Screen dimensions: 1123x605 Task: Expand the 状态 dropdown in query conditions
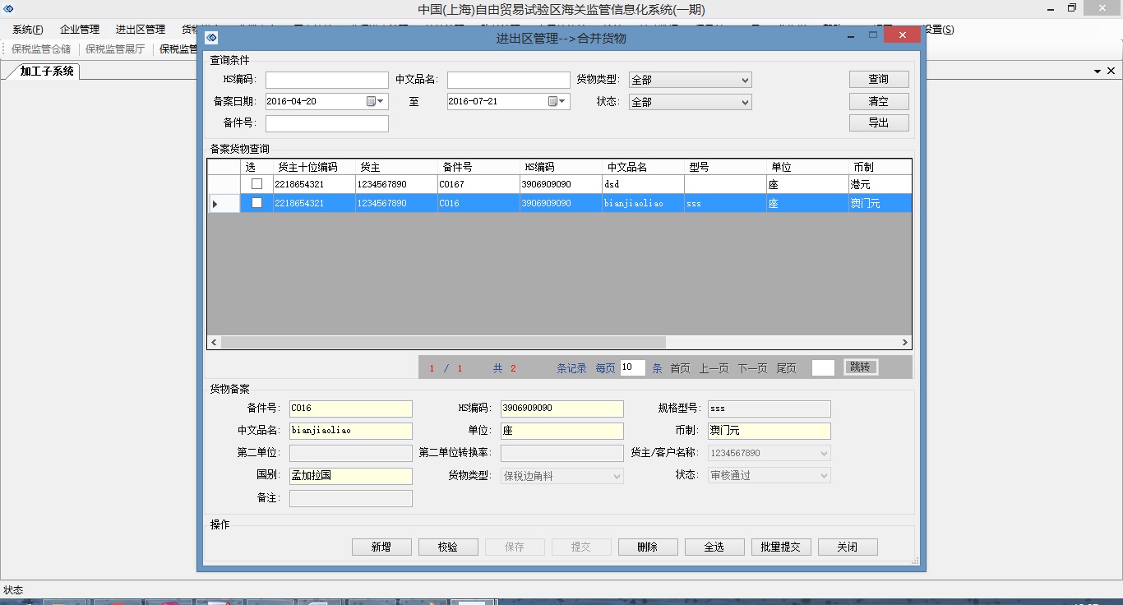coord(690,102)
